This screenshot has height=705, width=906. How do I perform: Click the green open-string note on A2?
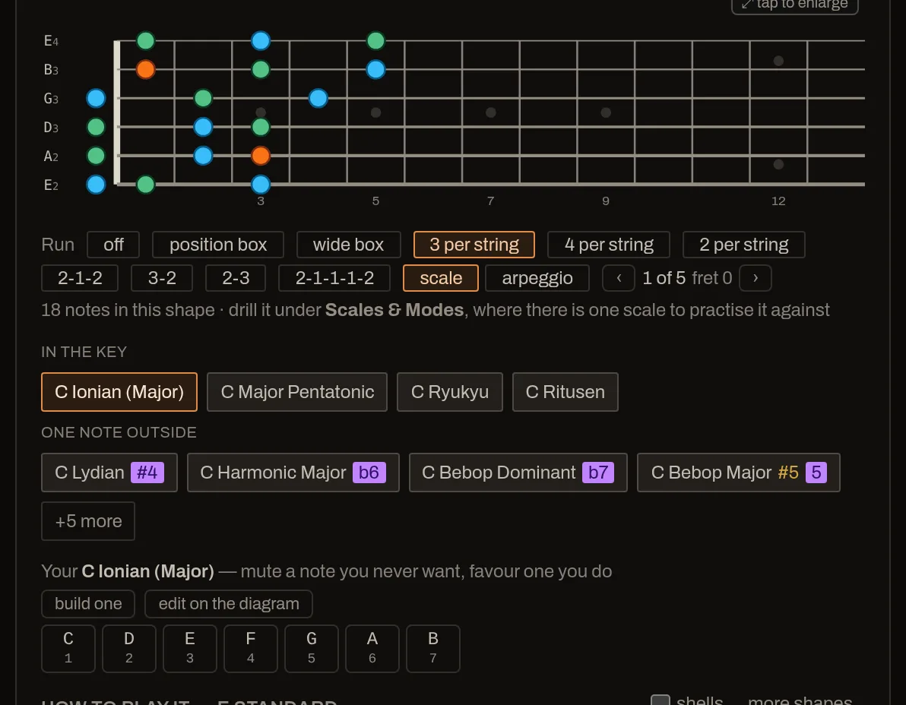[96, 155]
